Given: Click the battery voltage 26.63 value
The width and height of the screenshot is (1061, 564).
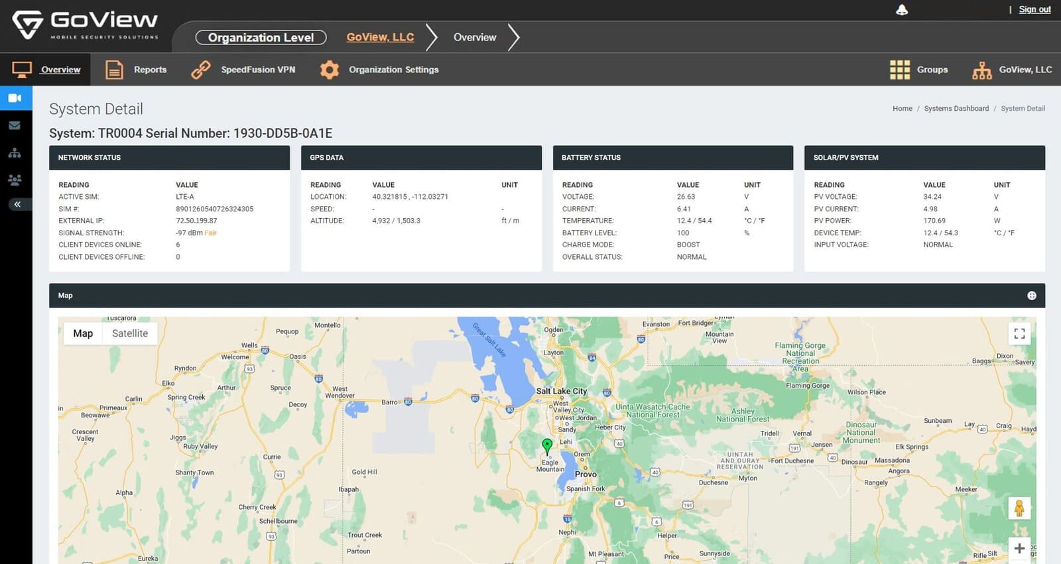Looking at the screenshot, I should click(686, 197).
